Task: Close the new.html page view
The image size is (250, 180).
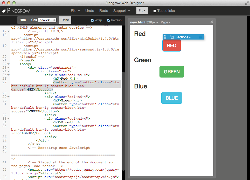Action: coord(212,22)
